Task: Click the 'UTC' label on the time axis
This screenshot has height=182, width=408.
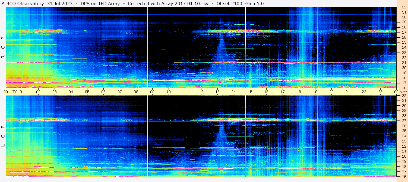Action: click(x=14, y=92)
